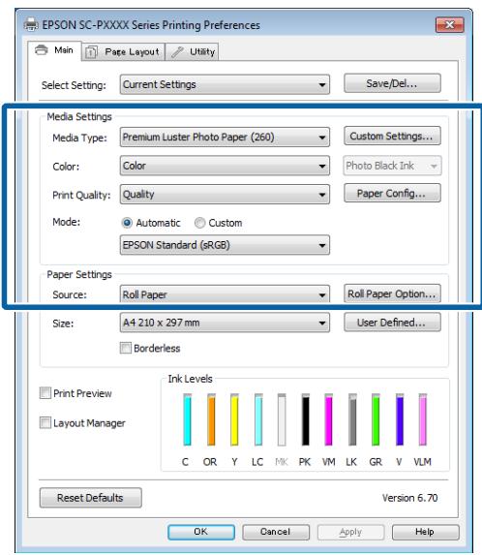This screenshot has height=555, width=482.
Task: Open the Page Layout tab
Action: click(123, 52)
